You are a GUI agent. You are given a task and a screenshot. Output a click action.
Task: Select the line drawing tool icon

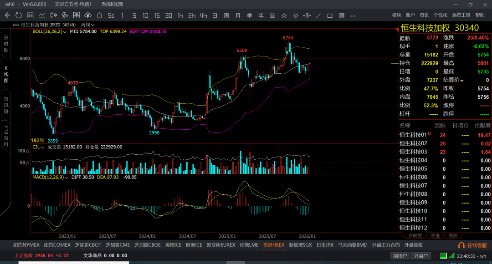tap(318, 15)
